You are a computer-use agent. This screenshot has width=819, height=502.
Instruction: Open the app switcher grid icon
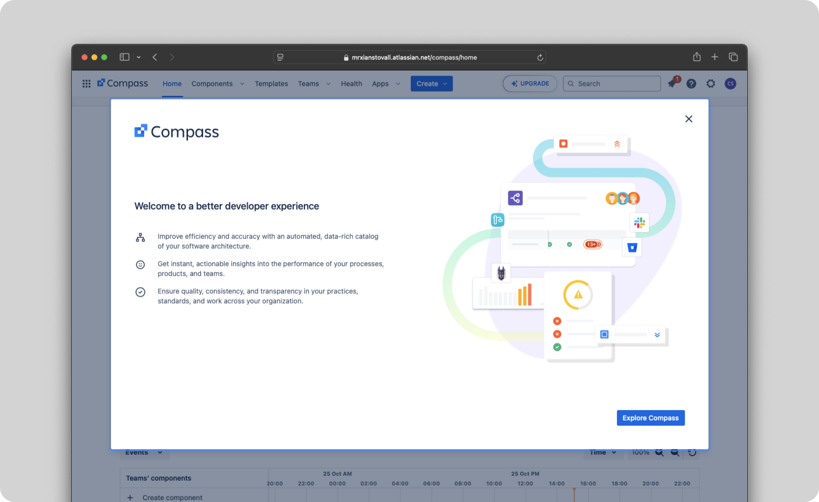point(86,84)
